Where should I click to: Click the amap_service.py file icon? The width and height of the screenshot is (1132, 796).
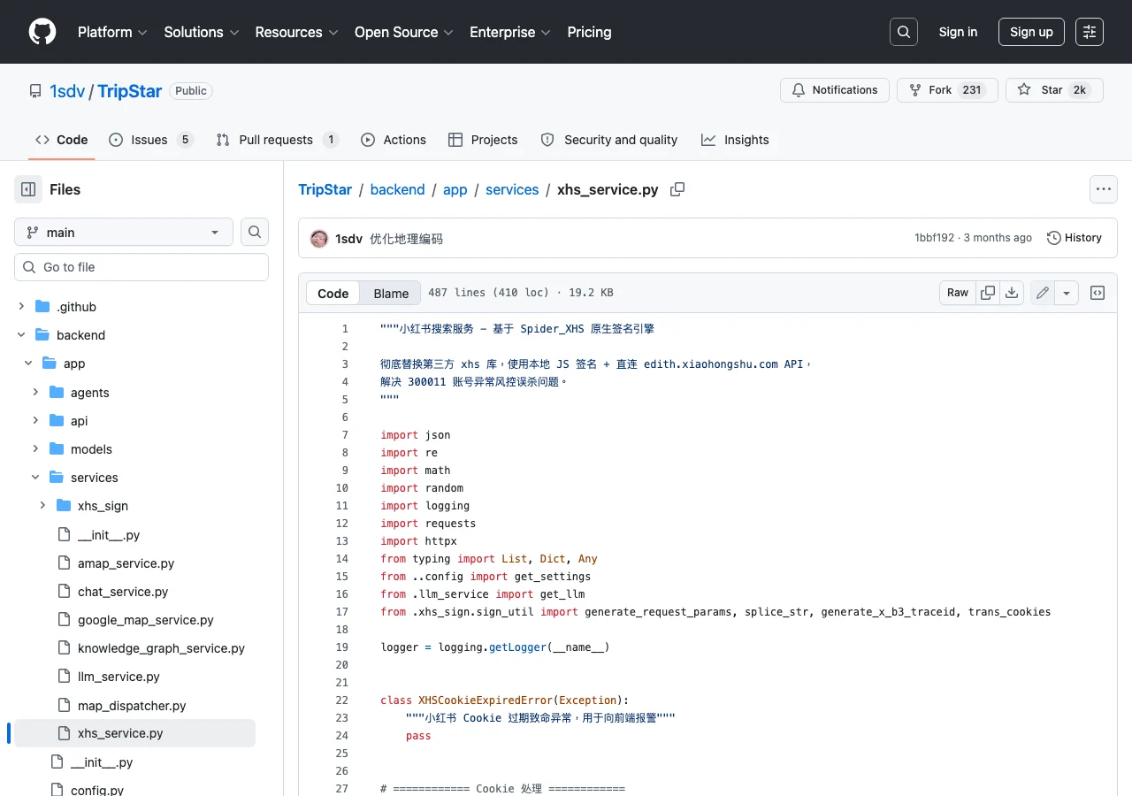click(x=64, y=563)
